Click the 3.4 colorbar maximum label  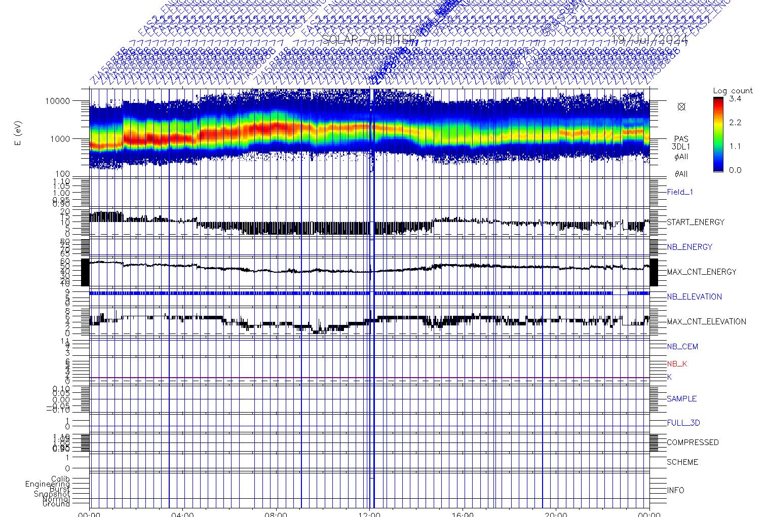735,99
